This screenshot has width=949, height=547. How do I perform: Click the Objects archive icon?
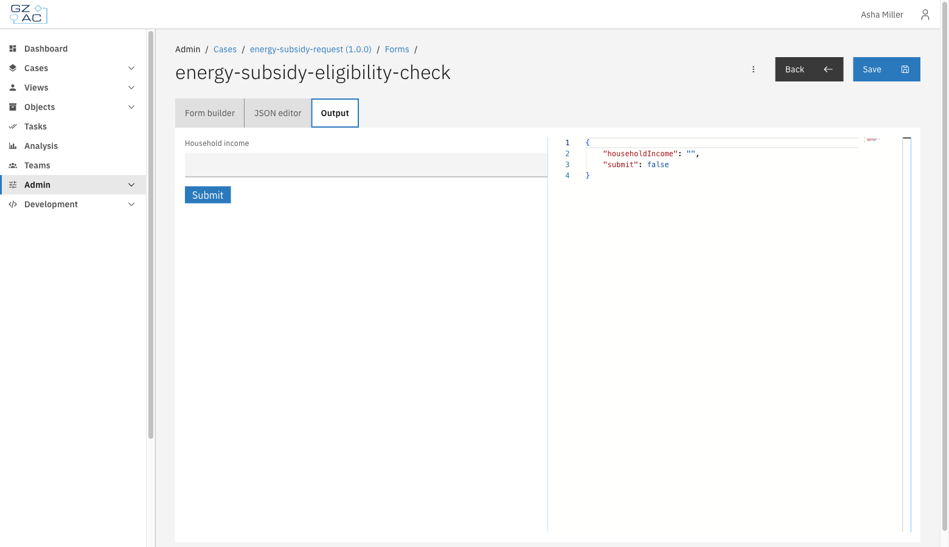pos(13,107)
